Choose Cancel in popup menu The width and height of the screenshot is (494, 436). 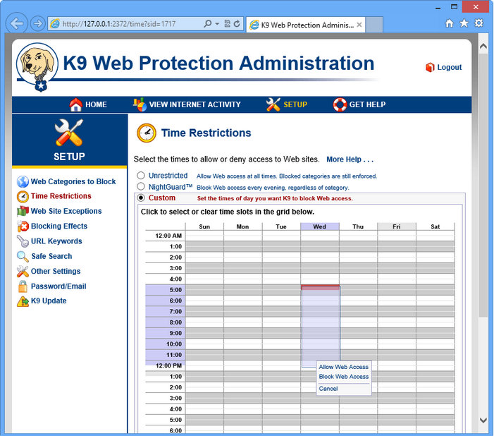click(328, 389)
